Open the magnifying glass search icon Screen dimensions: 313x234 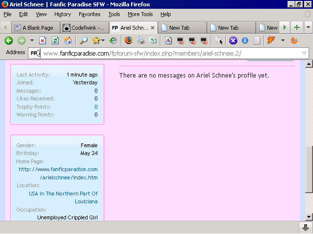click(x=84, y=40)
